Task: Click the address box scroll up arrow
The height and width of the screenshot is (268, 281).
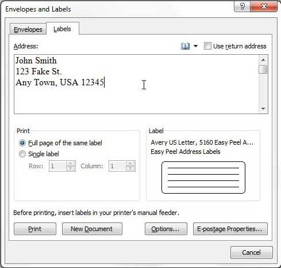Action: pyautogui.click(x=263, y=60)
